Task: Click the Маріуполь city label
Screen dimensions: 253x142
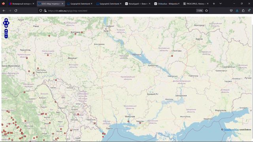Action: (221, 110)
